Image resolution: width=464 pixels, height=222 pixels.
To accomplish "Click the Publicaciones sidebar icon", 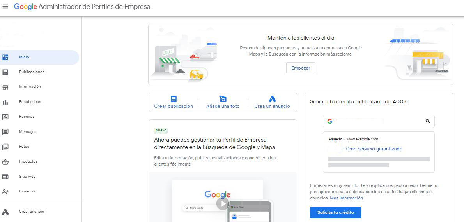I will point(5,72).
